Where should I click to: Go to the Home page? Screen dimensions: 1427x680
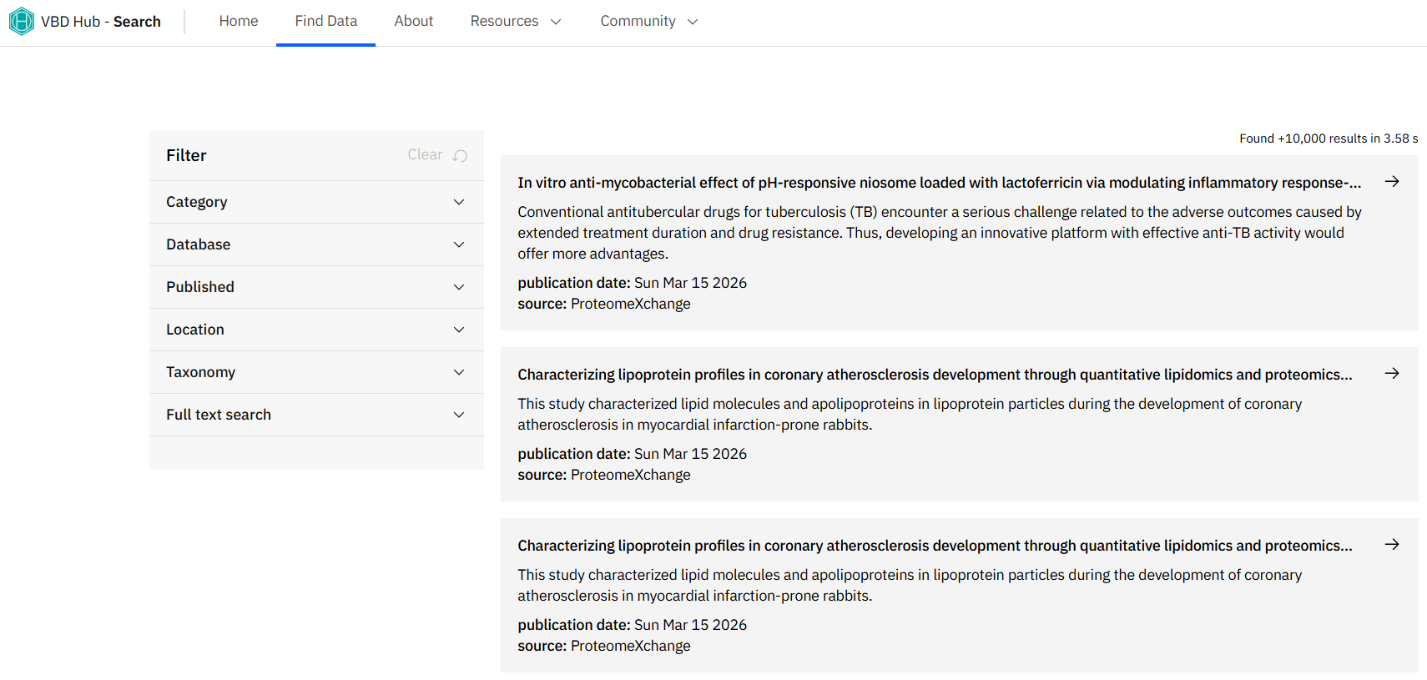tap(239, 21)
